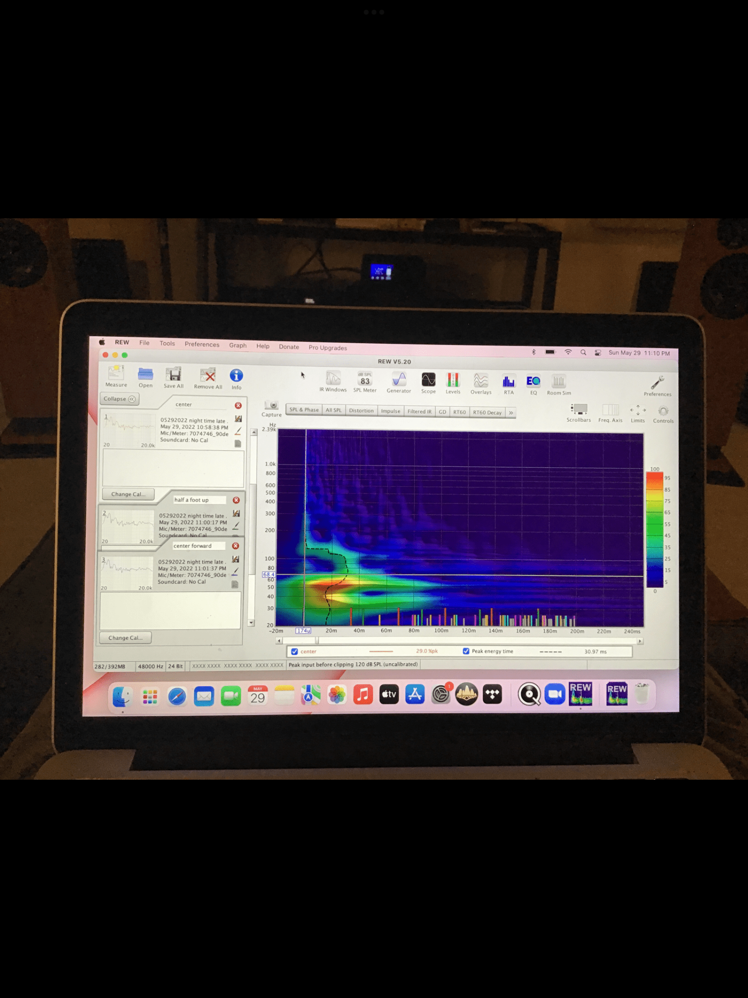Save the 'half a foot up' measurement
Image resolution: width=748 pixels, height=998 pixels.
(236, 513)
